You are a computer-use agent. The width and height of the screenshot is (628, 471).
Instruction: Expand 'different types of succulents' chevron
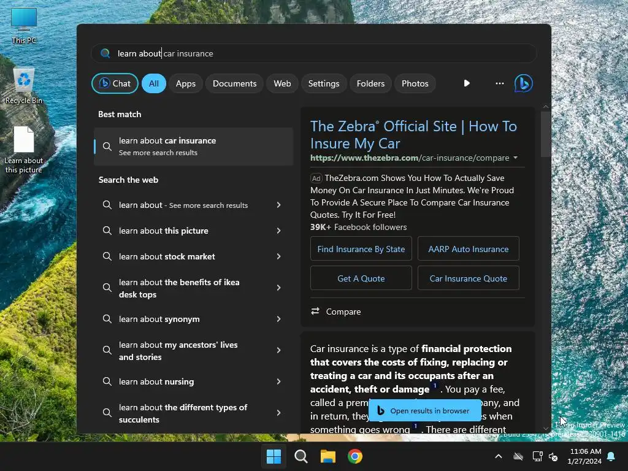click(279, 413)
